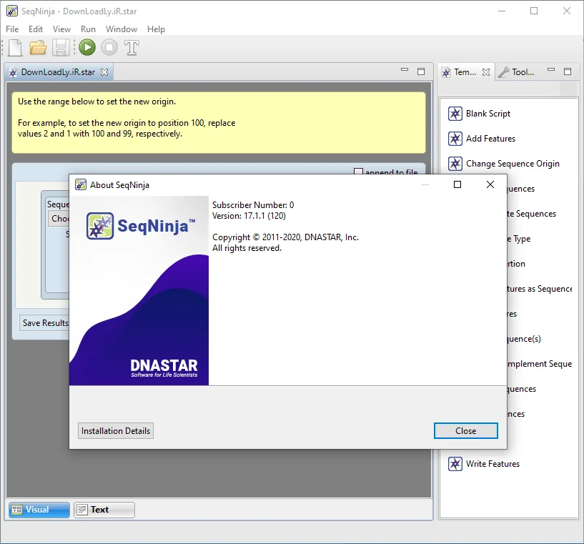
Task: Open the Run menu
Action: (x=88, y=29)
